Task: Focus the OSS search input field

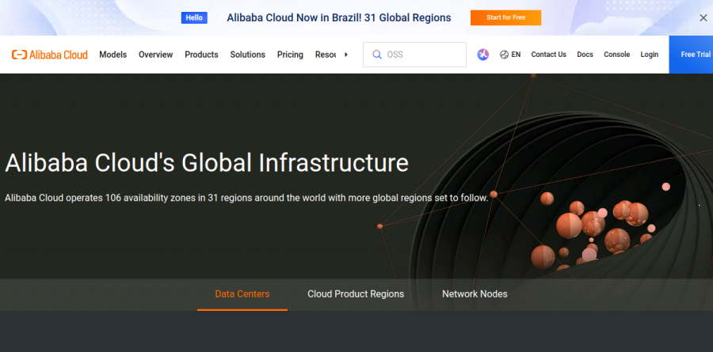Action: coord(414,55)
